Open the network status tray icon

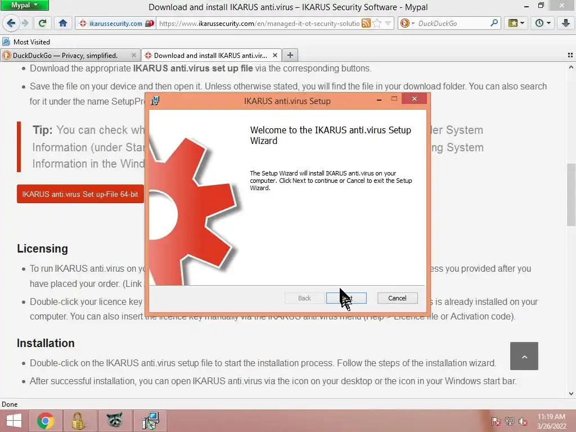(x=510, y=421)
